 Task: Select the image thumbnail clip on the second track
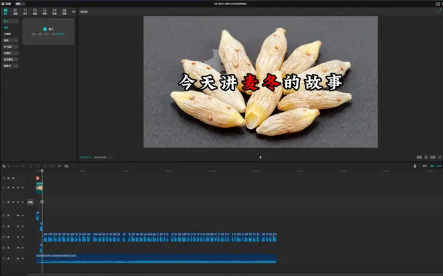click(x=39, y=187)
